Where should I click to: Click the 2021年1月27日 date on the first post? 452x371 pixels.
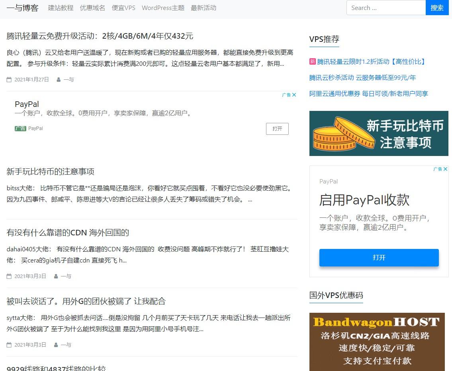(31, 79)
